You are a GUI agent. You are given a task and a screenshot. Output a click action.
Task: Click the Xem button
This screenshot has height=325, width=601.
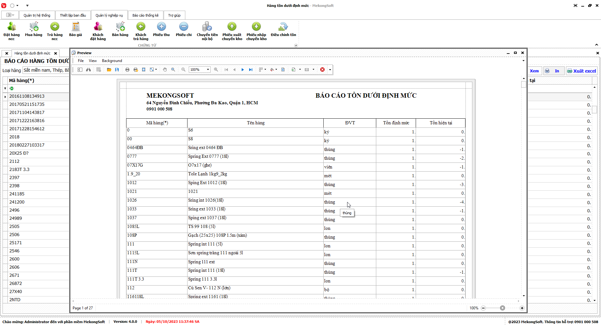pos(534,71)
